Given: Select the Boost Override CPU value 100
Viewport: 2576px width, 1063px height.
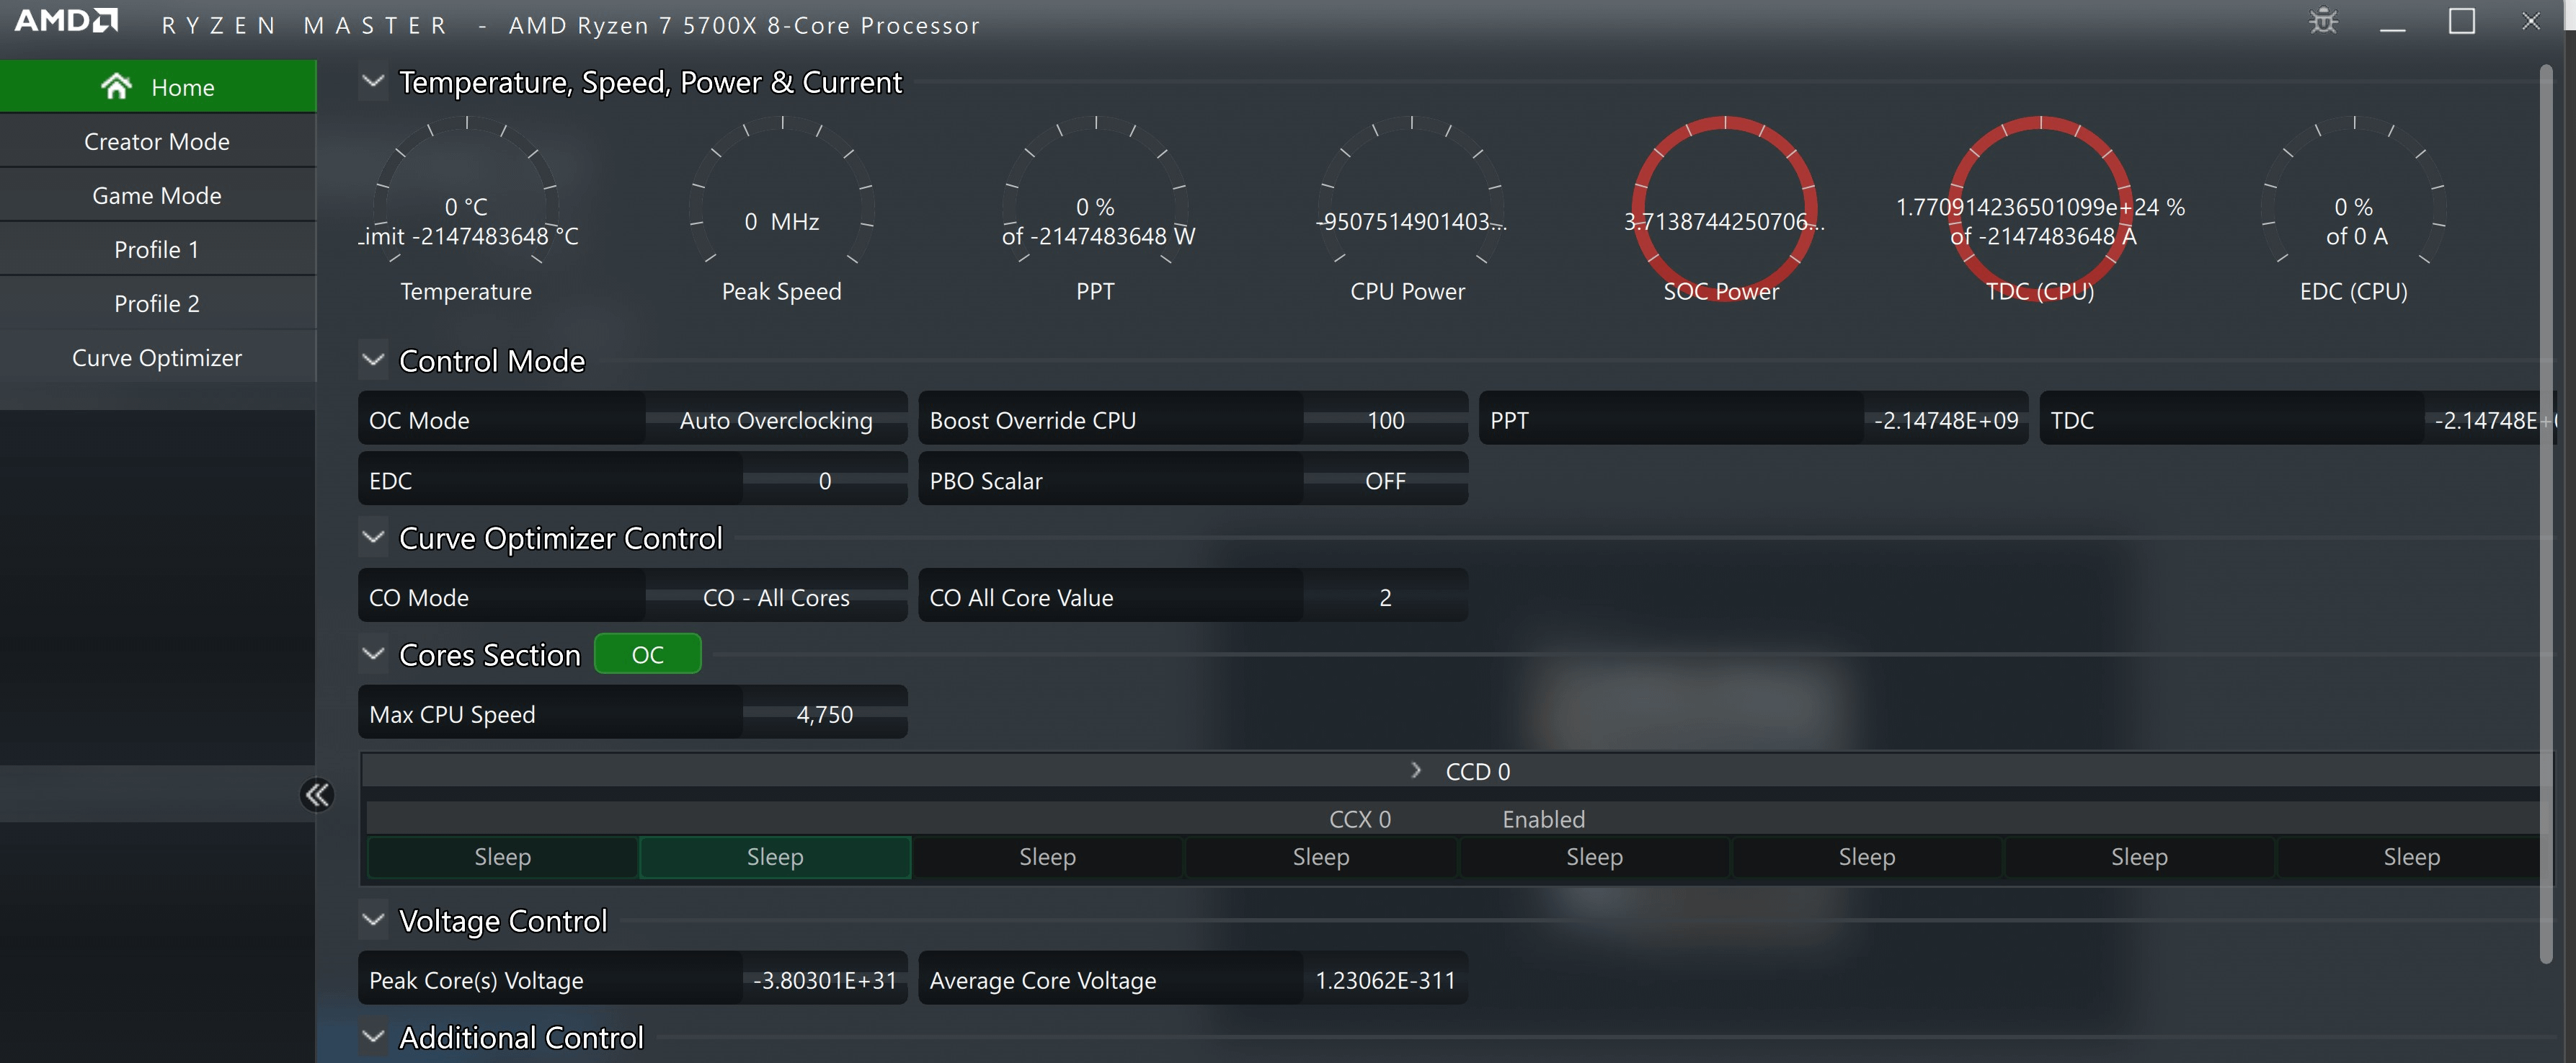Looking at the screenshot, I should click(1385, 420).
